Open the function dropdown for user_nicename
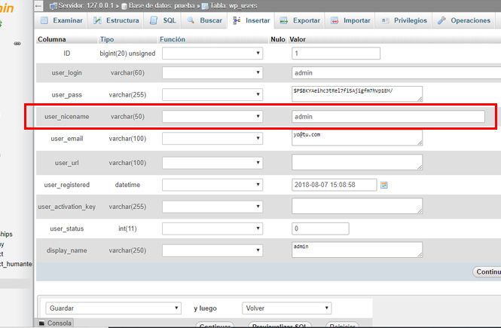501x328 pixels. (x=212, y=116)
